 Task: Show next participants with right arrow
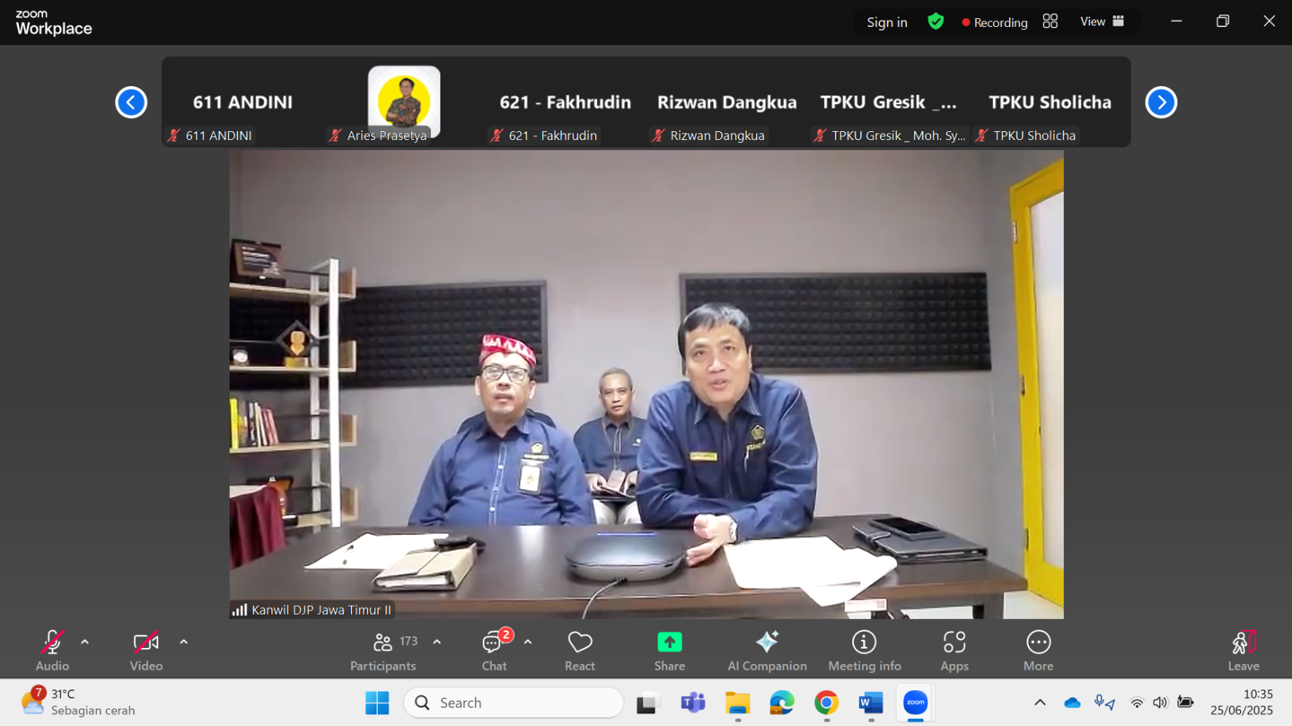pos(1161,102)
